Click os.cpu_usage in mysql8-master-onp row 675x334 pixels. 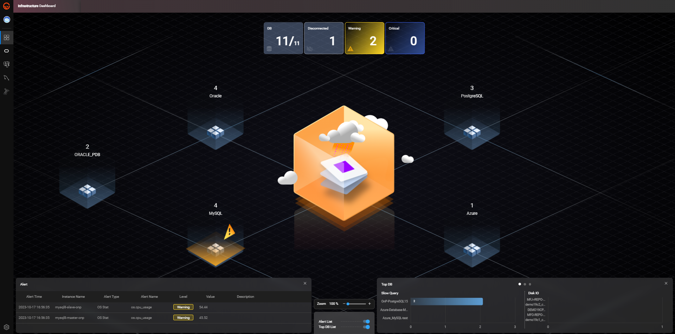(x=141, y=318)
